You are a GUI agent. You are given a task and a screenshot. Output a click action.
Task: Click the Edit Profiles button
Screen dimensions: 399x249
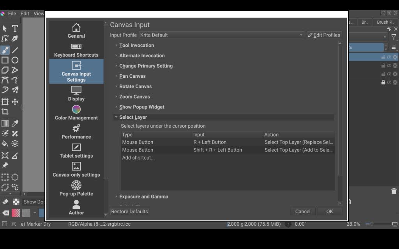(x=324, y=35)
